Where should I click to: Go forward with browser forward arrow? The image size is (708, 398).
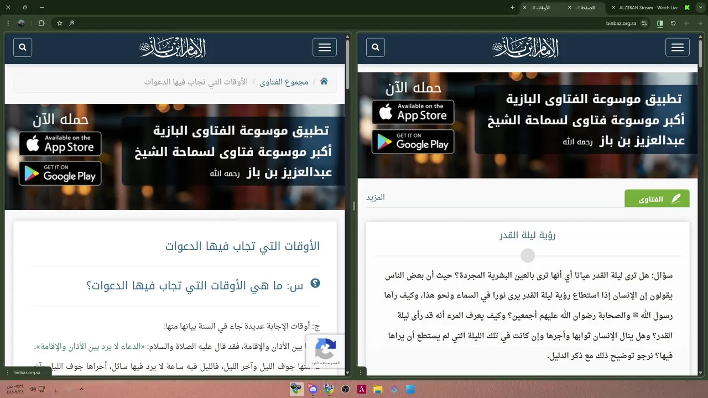coord(686,23)
